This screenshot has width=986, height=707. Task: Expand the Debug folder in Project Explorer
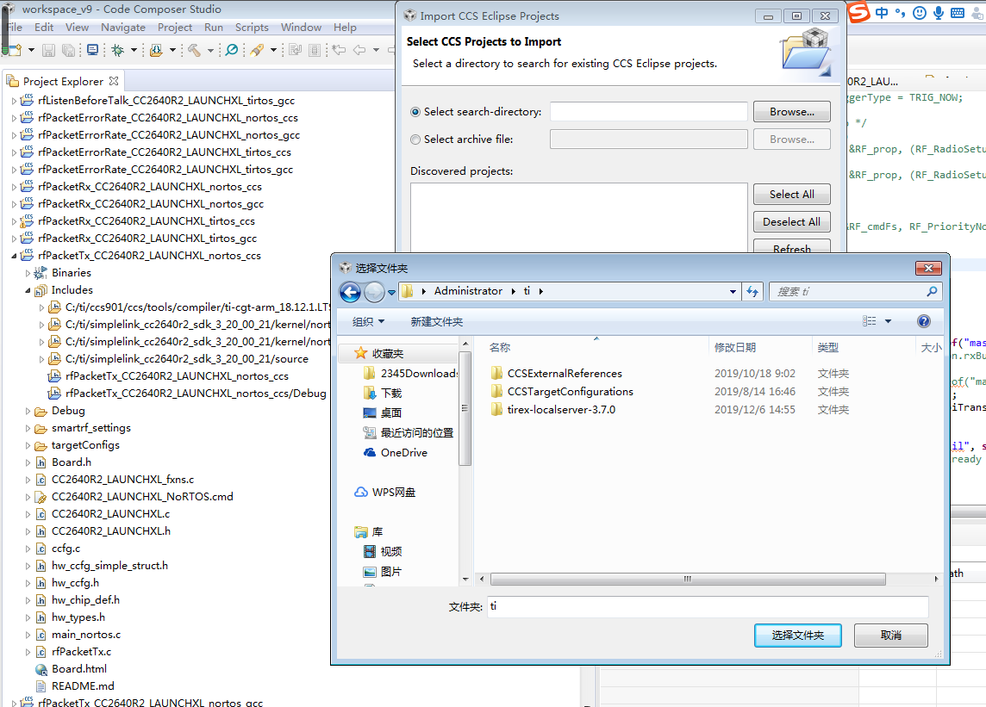point(28,411)
